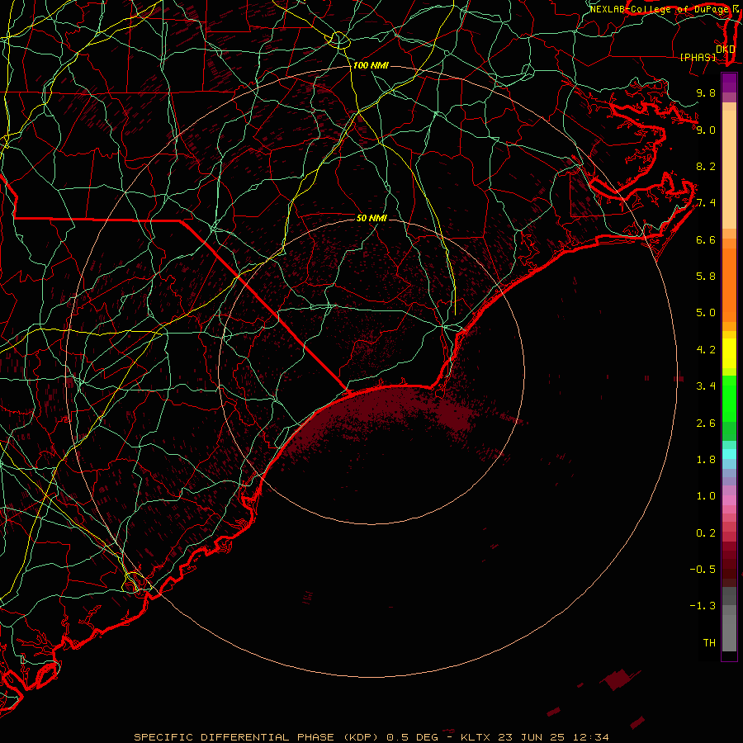This screenshot has width=743, height=743.
Task: Pick the pink segment of the color bar
Action: pyautogui.click(x=729, y=500)
